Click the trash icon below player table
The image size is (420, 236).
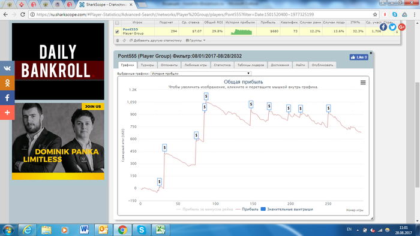118,40
